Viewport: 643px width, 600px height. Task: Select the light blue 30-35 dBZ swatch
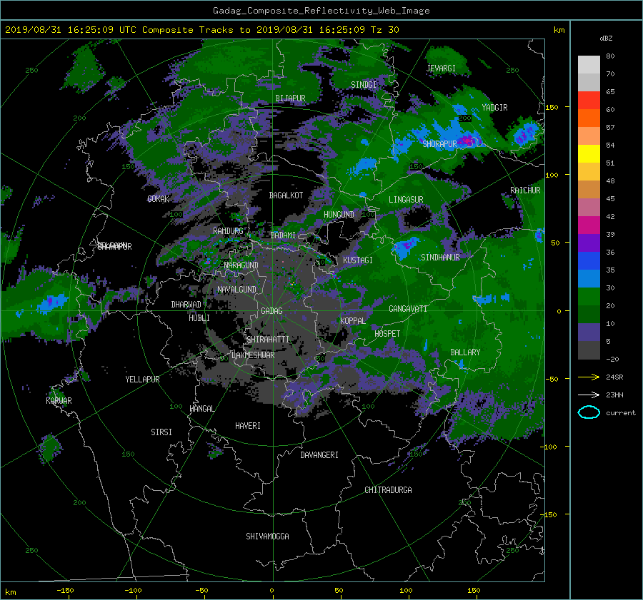click(x=589, y=279)
